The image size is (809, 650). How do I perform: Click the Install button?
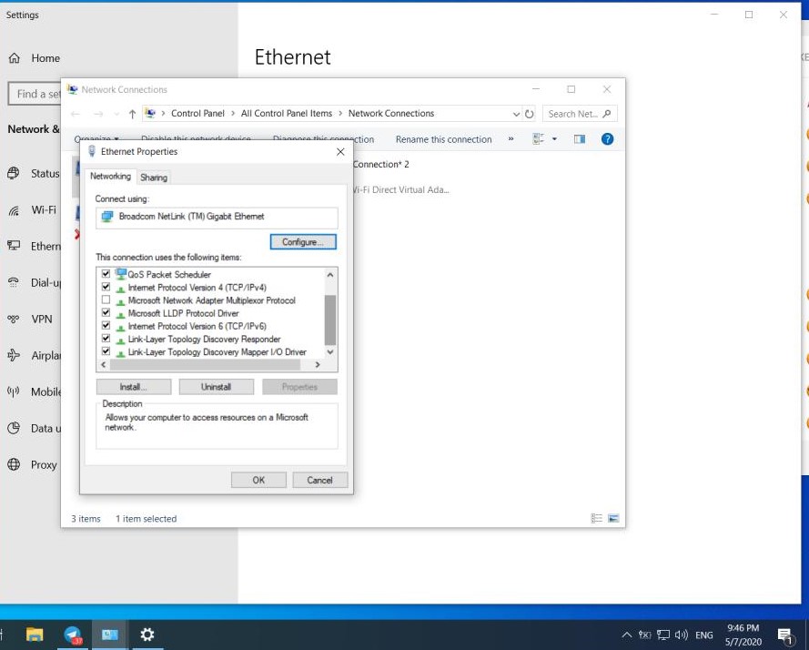tap(134, 387)
